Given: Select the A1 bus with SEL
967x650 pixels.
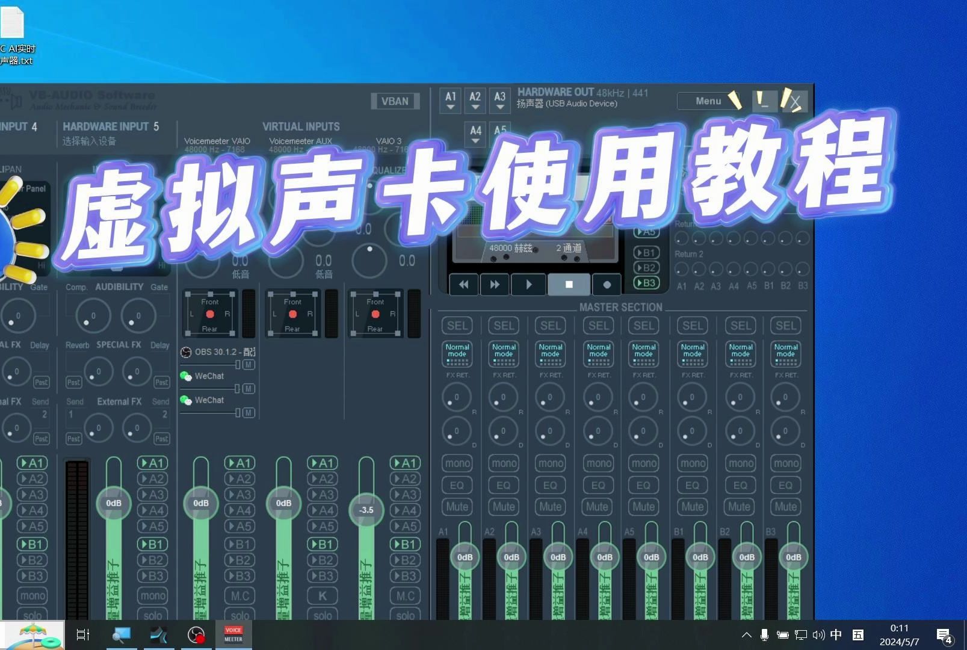Looking at the screenshot, I should 457,326.
